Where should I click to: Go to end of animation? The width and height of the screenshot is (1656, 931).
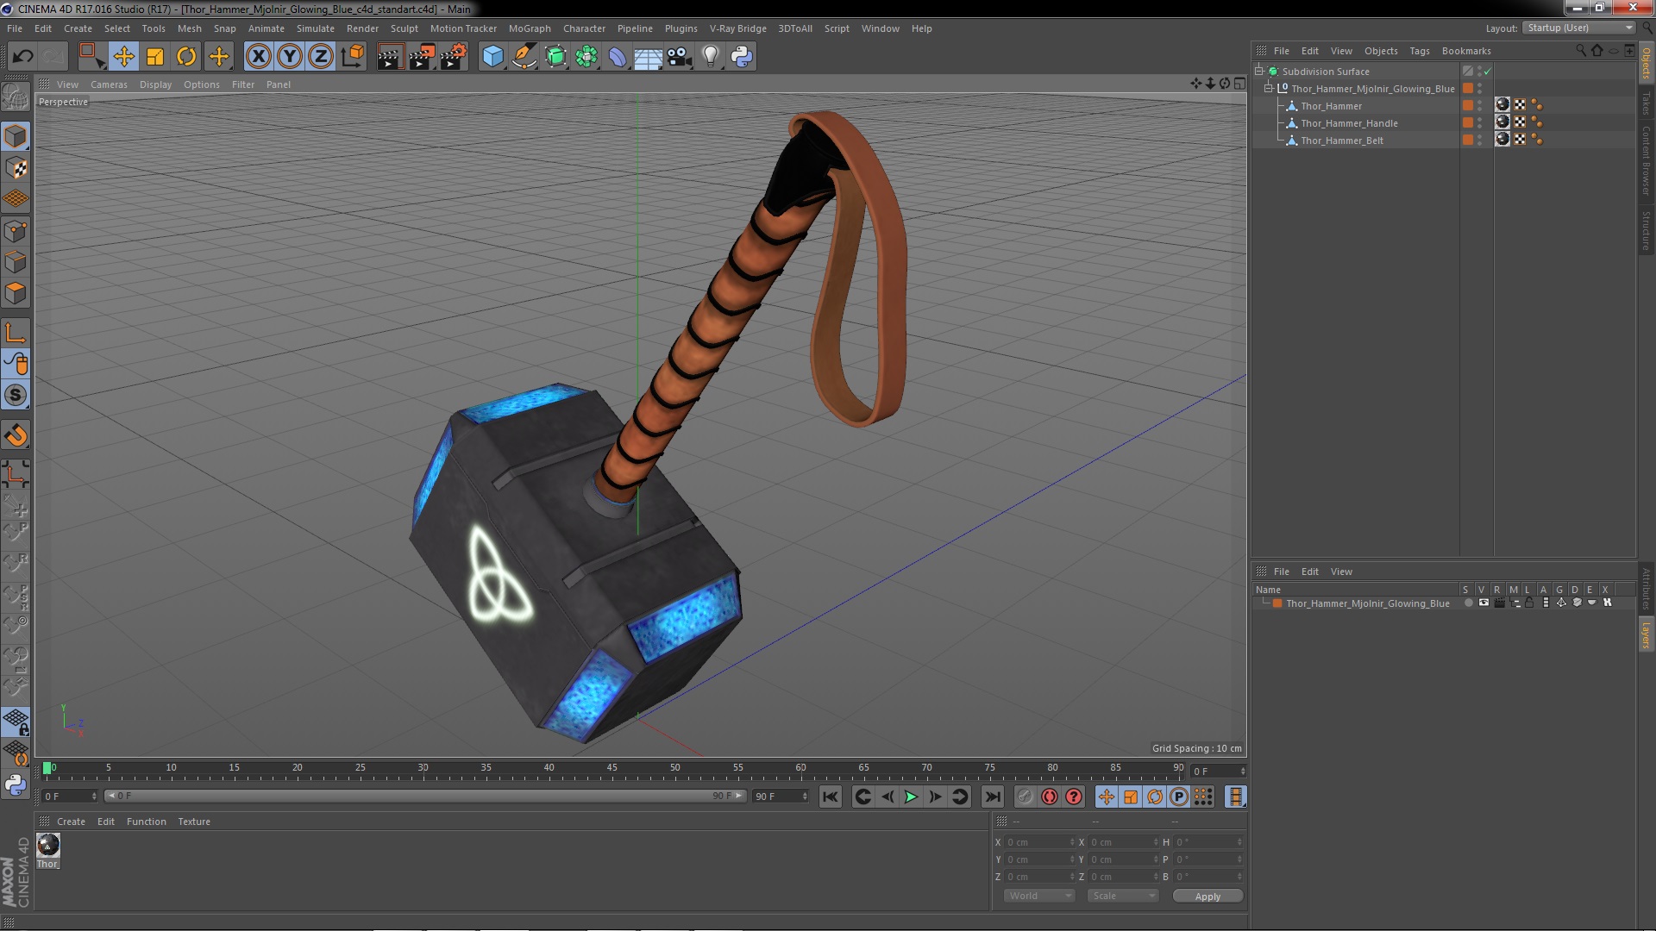click(992, 797)
